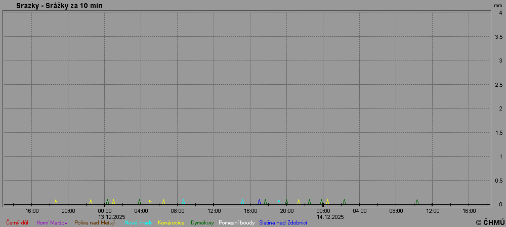
Task: Select Slatina nad Zdobnicí in legend
Action: pyautogui.click(x=283, y=222)
